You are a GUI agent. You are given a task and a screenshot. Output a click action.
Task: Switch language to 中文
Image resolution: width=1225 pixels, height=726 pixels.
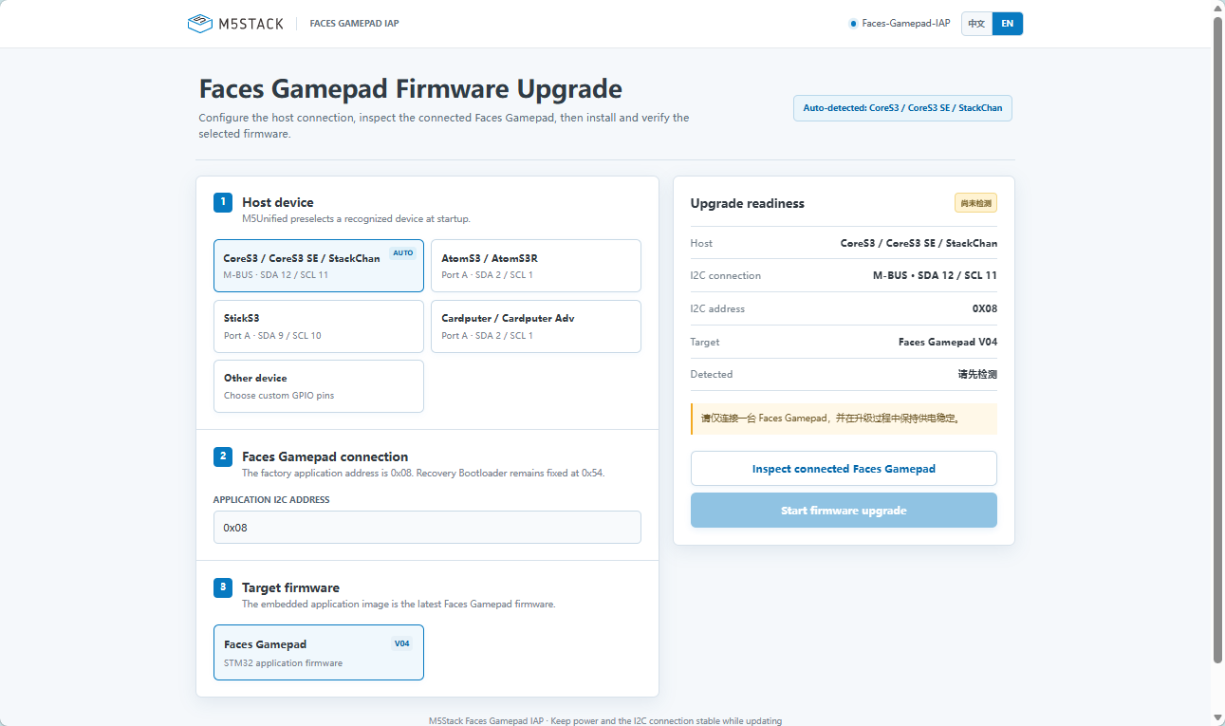pyautogui.click(x=976, y=24)
